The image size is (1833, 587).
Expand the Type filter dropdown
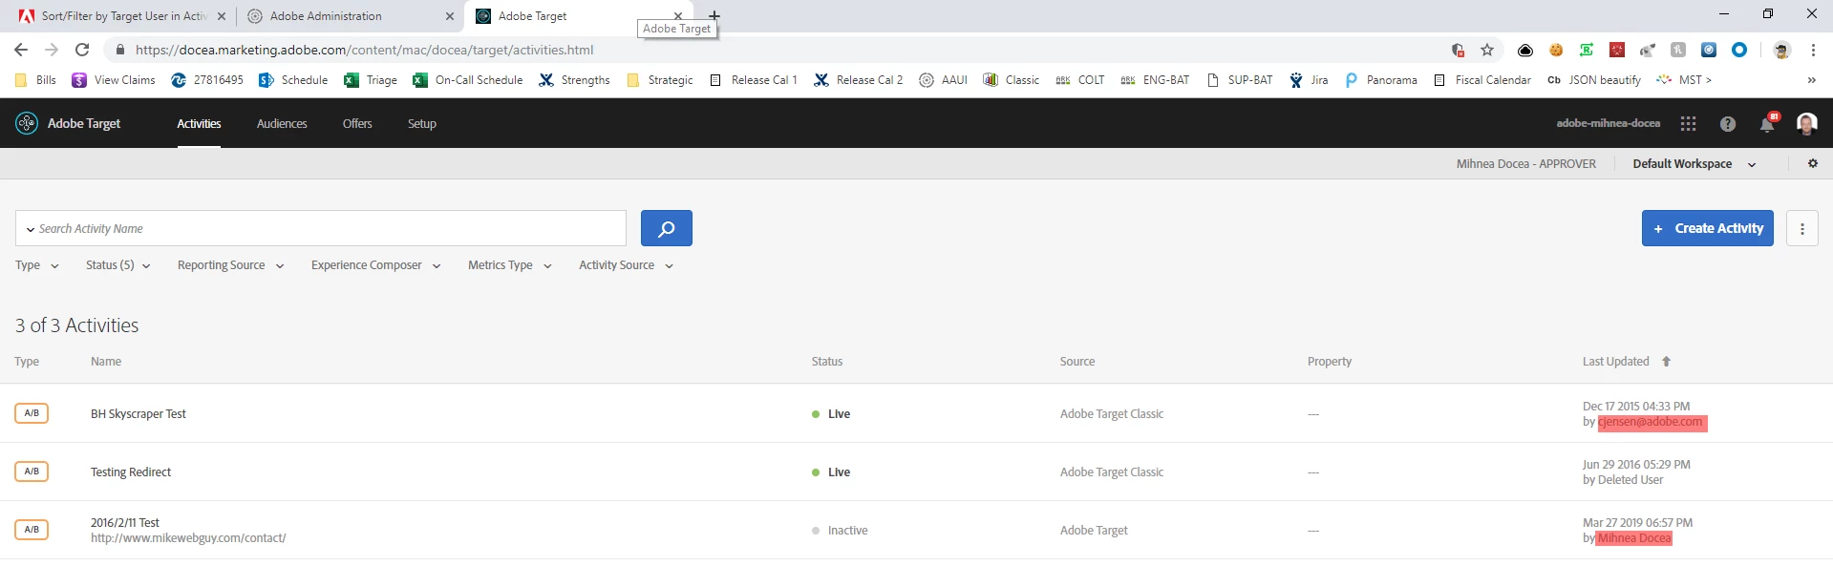click(x=37, y=265)
